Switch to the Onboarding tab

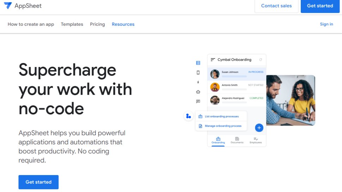tap(218, 141)
